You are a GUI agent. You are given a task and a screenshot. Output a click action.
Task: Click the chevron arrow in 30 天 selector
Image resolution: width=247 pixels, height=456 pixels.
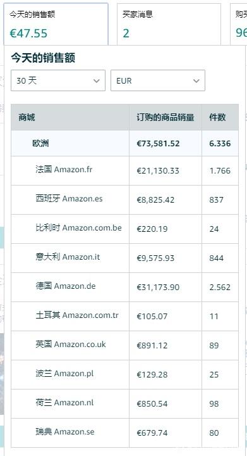[x=97, y=81]
